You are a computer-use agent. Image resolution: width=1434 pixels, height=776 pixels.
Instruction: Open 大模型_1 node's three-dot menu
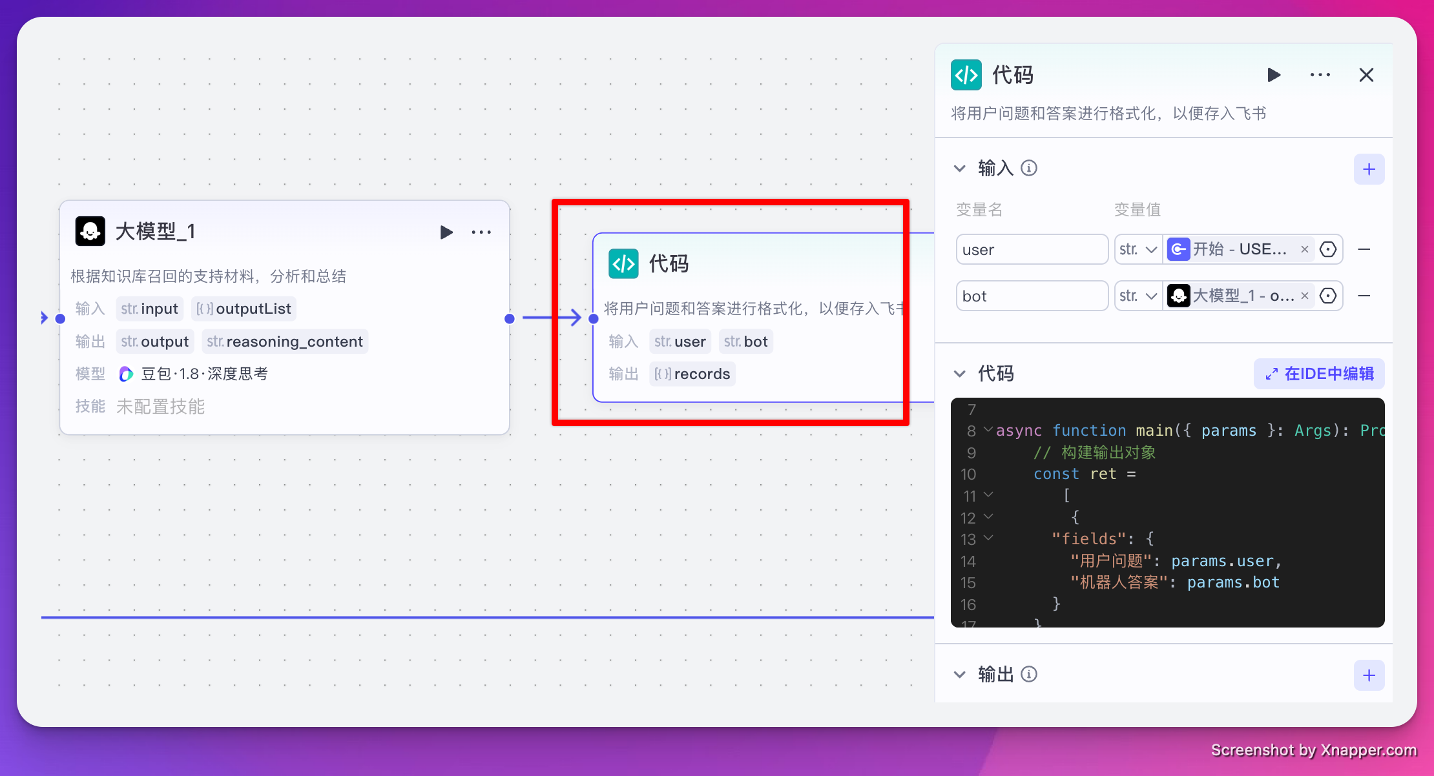pyautogui.click(x=481, y=232)
